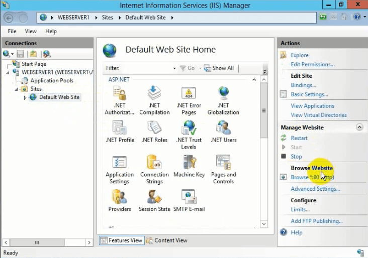Open .NET Roles feature
Image resolution: width=368 pixels, height=258 pixels.
tap(154, 132)
